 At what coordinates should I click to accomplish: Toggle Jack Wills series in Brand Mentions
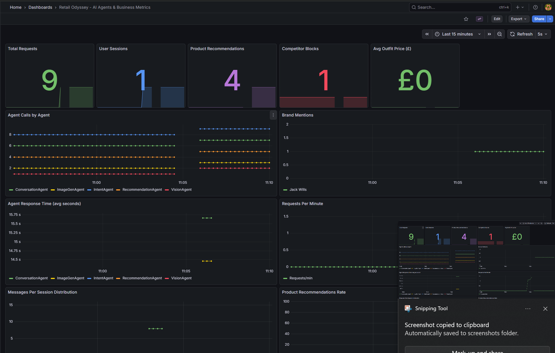295,190
